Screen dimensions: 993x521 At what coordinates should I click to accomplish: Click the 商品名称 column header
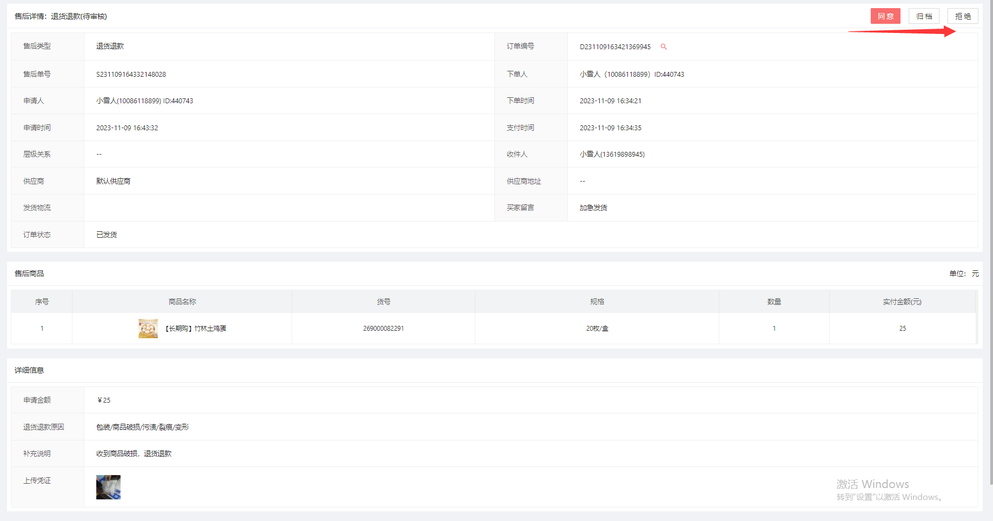[x=182, y=302]
